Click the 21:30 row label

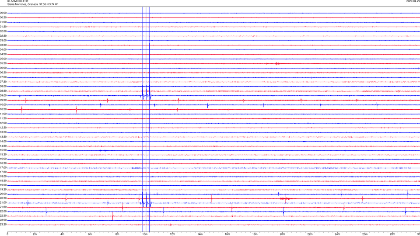[x=3, y=207]
